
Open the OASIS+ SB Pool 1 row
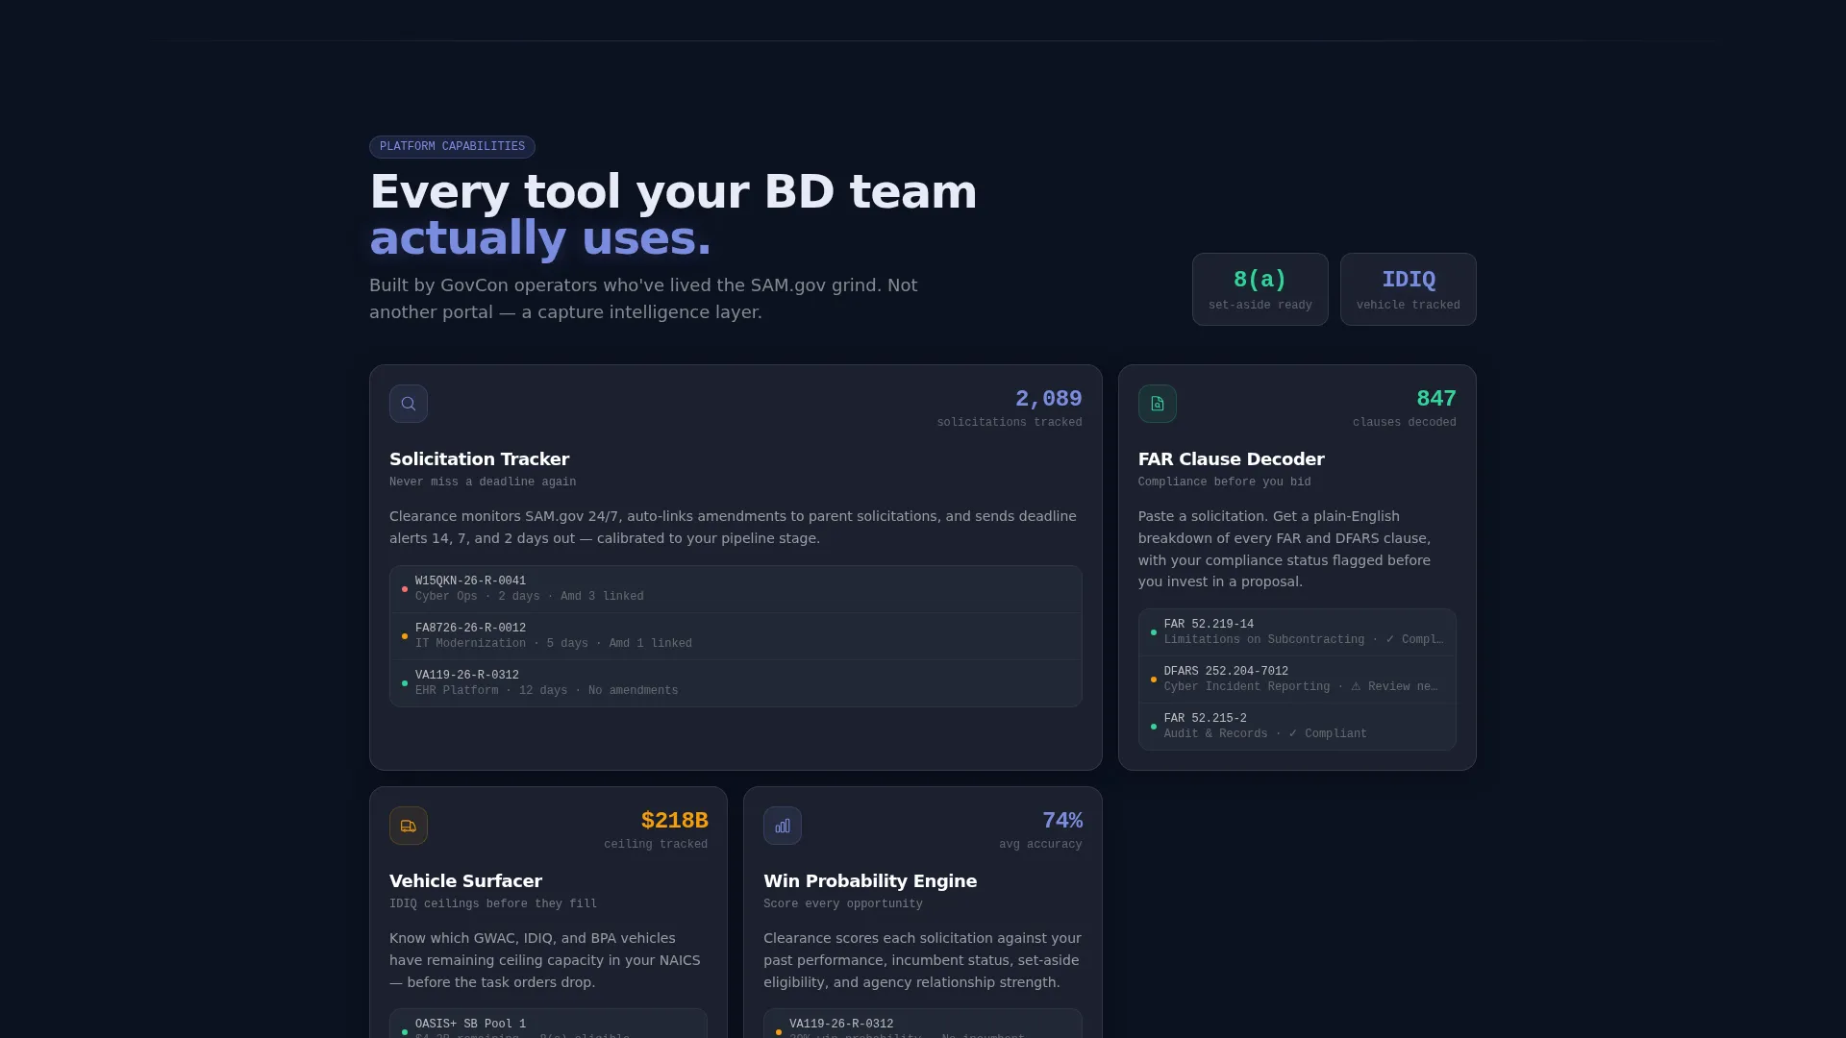pos(548,1025)
